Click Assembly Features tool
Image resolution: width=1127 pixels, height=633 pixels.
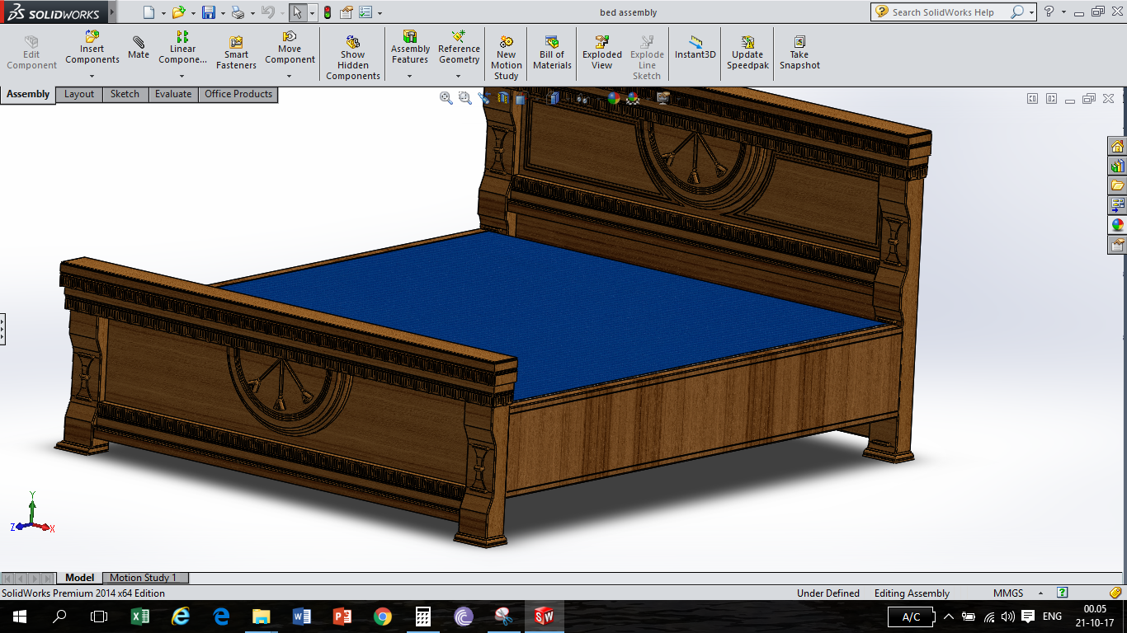[410, 48]
